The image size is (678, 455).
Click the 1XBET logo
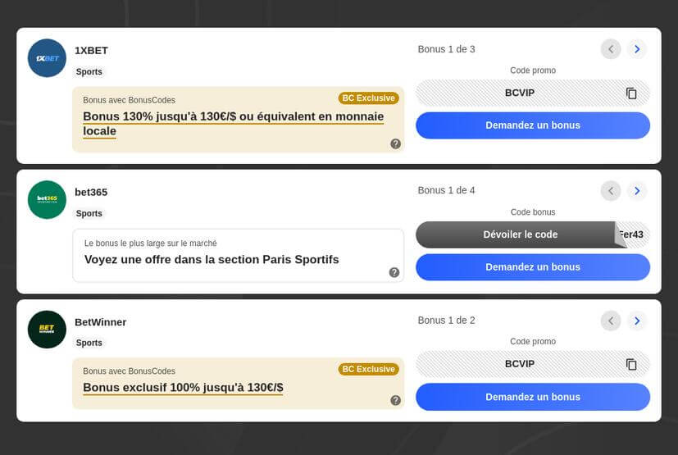click(x=47, y=58)
